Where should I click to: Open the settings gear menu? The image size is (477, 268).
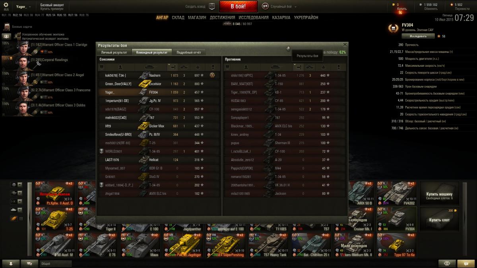point(6,5)
